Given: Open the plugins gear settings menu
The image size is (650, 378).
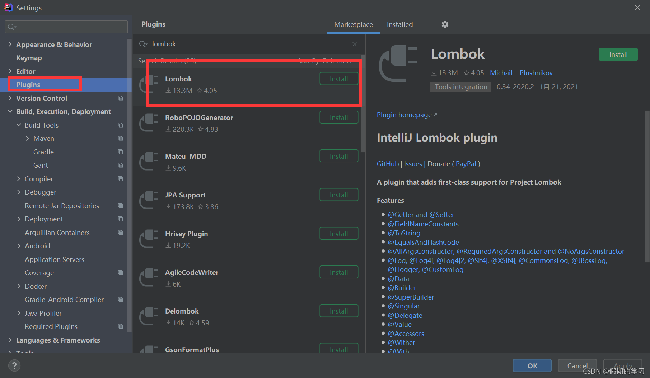Looking at the screenshot, I should [x=445, y=24].
